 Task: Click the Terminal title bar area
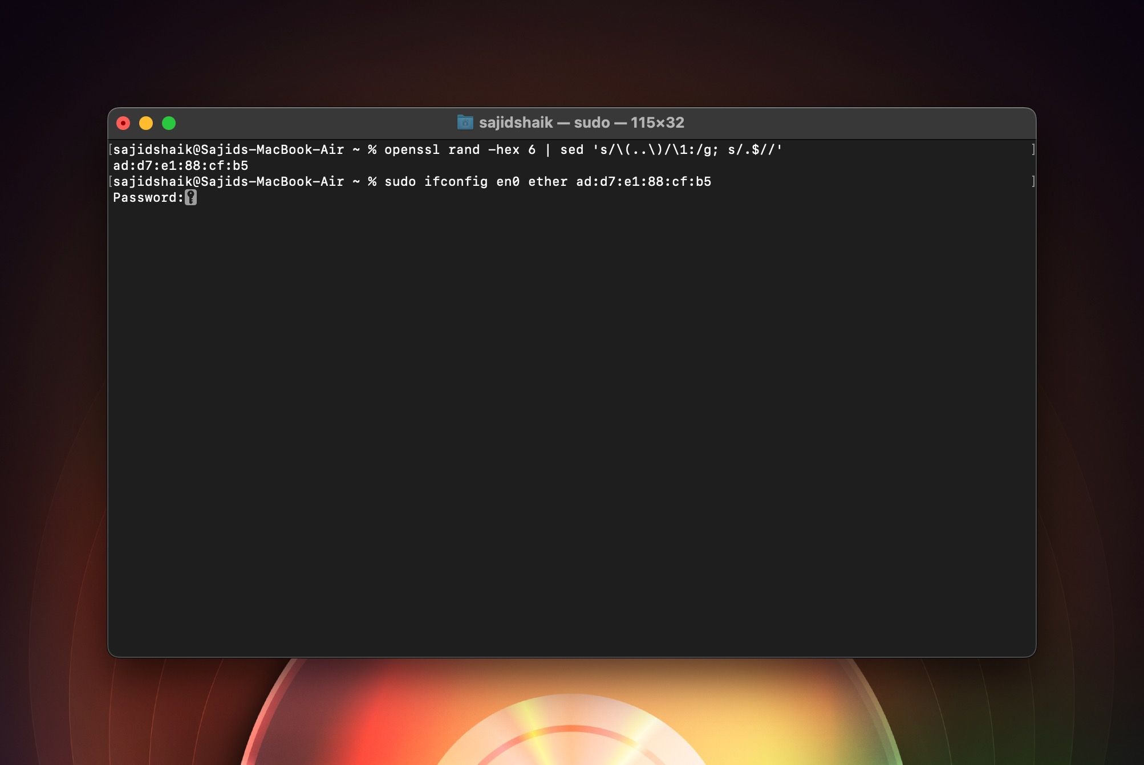pyautogui.click(x=572, y=122)
